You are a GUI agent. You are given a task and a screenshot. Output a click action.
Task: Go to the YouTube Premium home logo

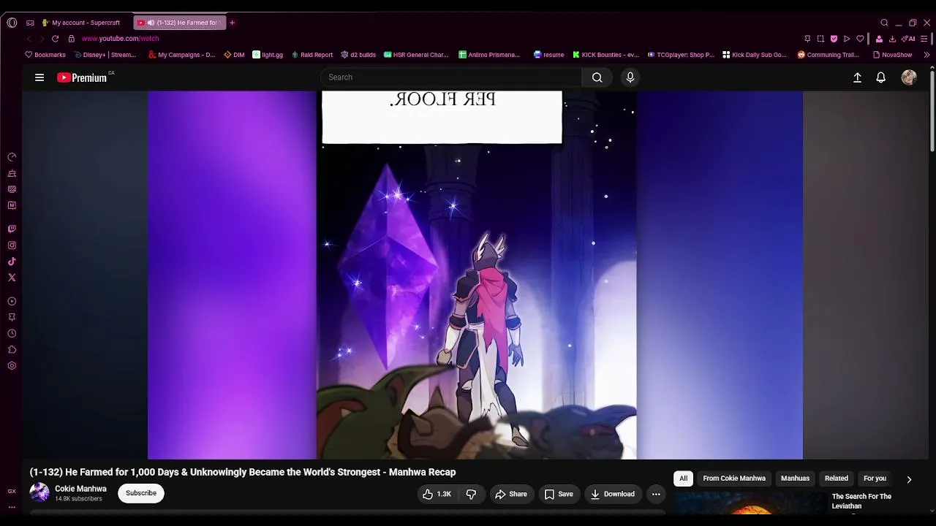click(x=82, y=77)
